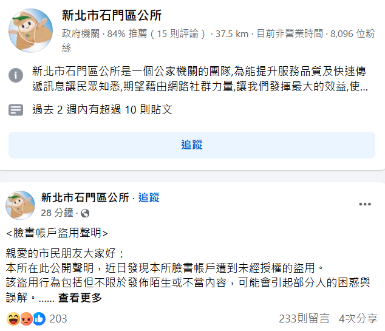Expand the truncated page description text
The image size is (385, 331).
200,78
